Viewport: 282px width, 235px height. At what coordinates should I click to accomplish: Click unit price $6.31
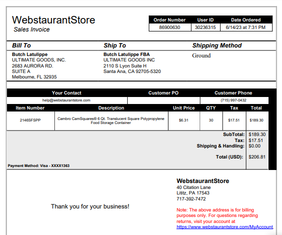tap(184, 120)
